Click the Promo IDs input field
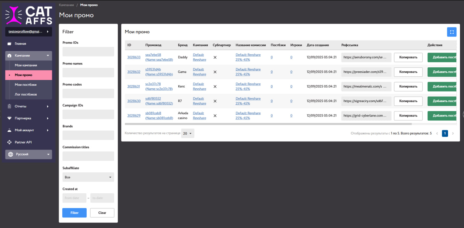Viewport: 464px width, 228px height. pyautogui.click(x=88, y=52)
